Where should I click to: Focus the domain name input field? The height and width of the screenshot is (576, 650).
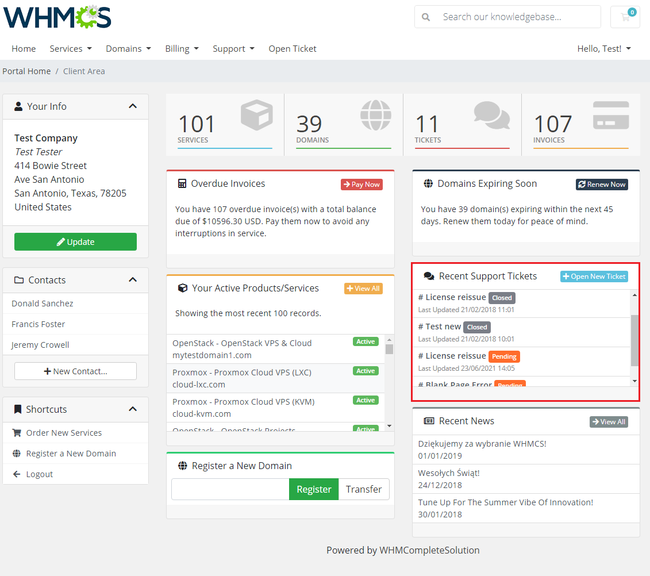tap(230, 489)
